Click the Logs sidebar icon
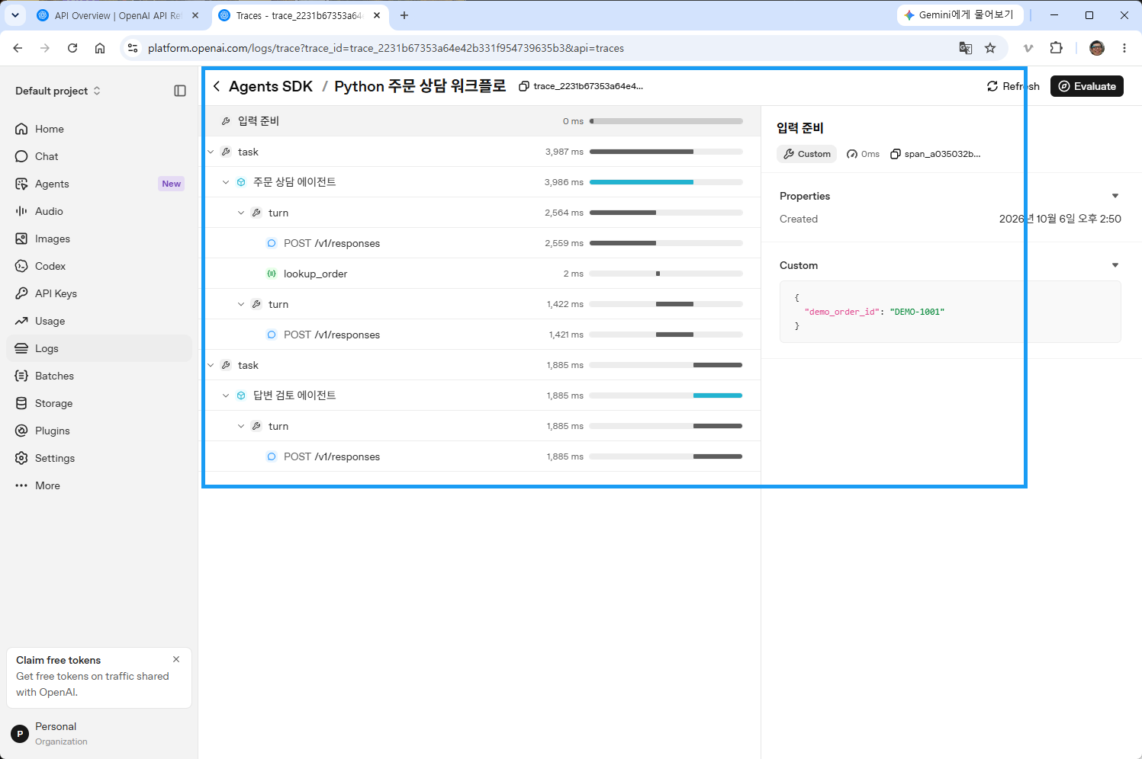 click(x=21, y=348)
